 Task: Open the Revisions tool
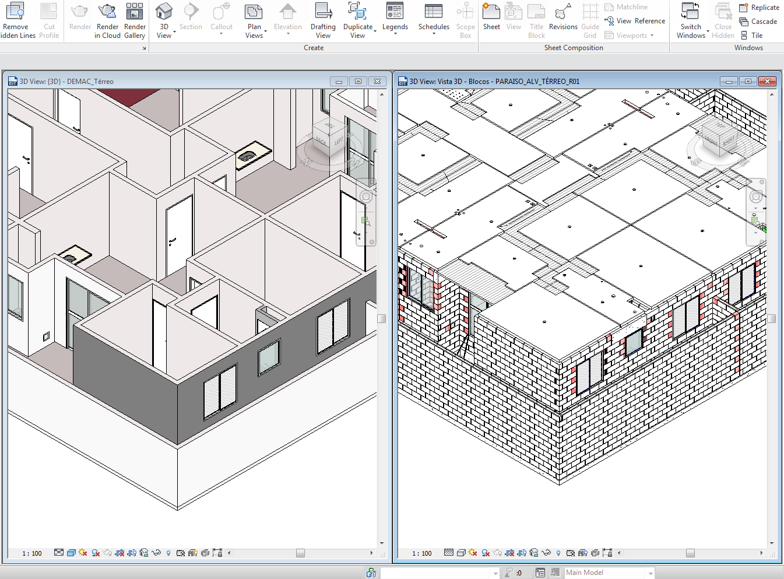tap(563, 17)
